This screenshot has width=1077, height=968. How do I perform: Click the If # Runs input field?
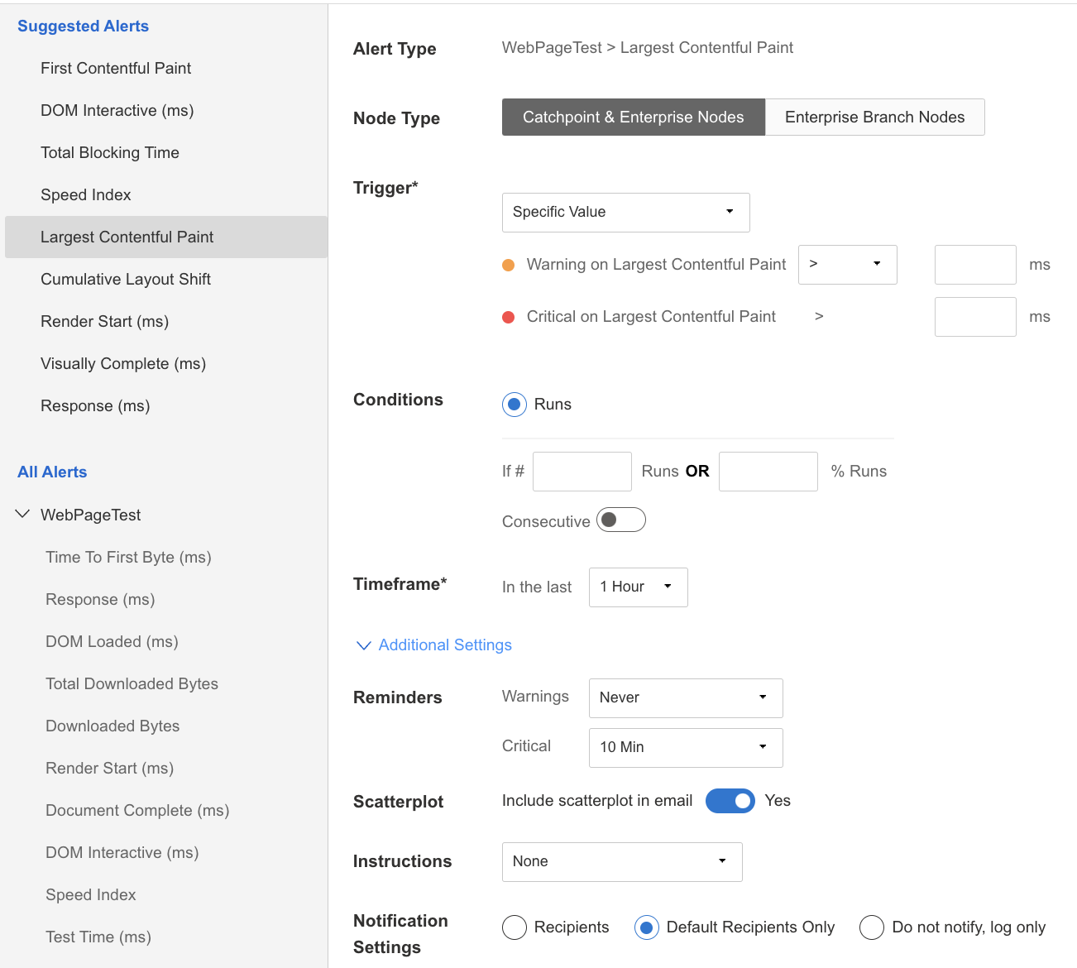pyautogui.click(x=582, y=472)
